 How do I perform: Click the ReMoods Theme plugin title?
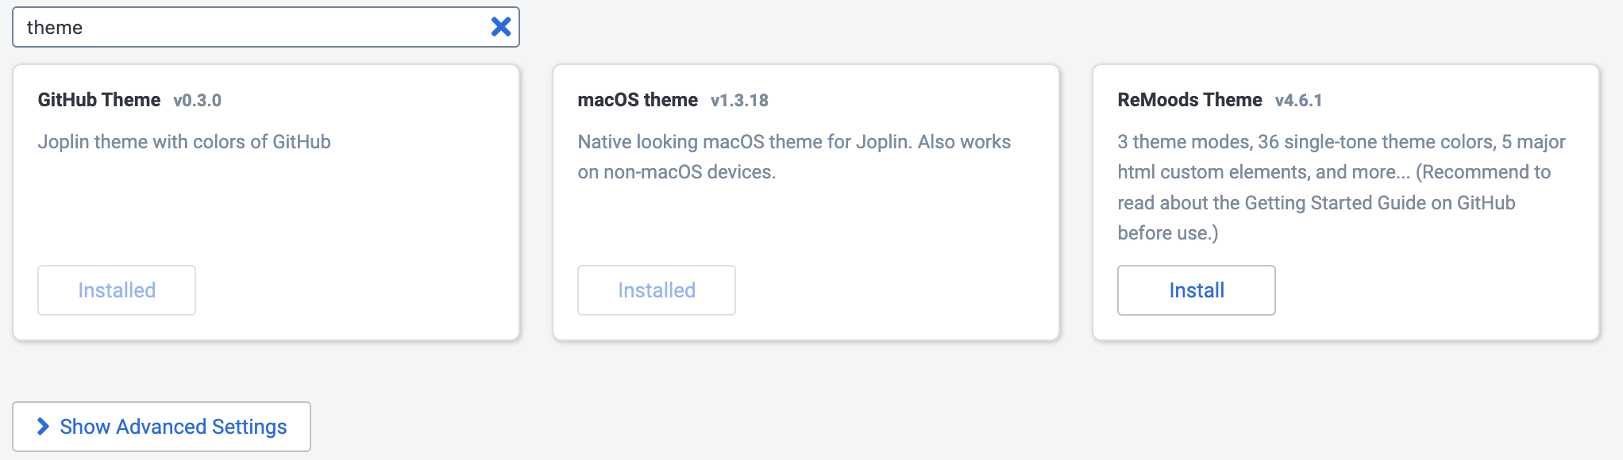click(1189, 100)
